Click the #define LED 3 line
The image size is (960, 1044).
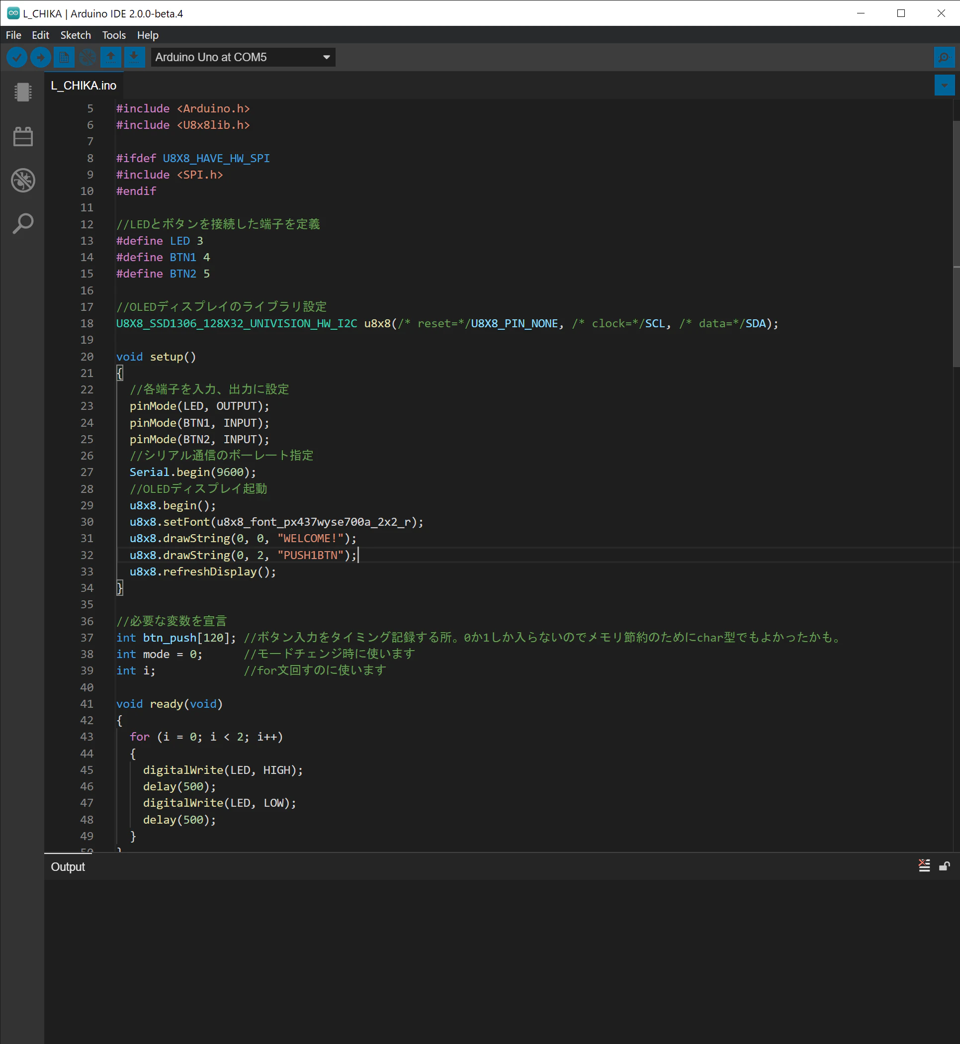click(160, 241)
